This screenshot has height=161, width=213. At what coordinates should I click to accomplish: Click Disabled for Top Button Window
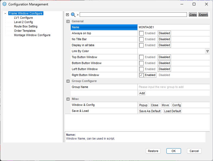(x=164, y=57)
